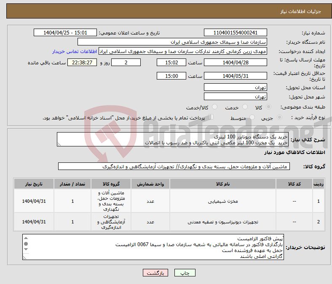
Task: Click the buyer notes scrollbar up arrow
Action: pos(26,238)
